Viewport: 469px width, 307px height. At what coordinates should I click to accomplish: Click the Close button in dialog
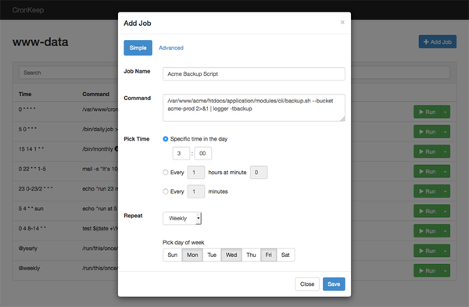coord(307,284)
